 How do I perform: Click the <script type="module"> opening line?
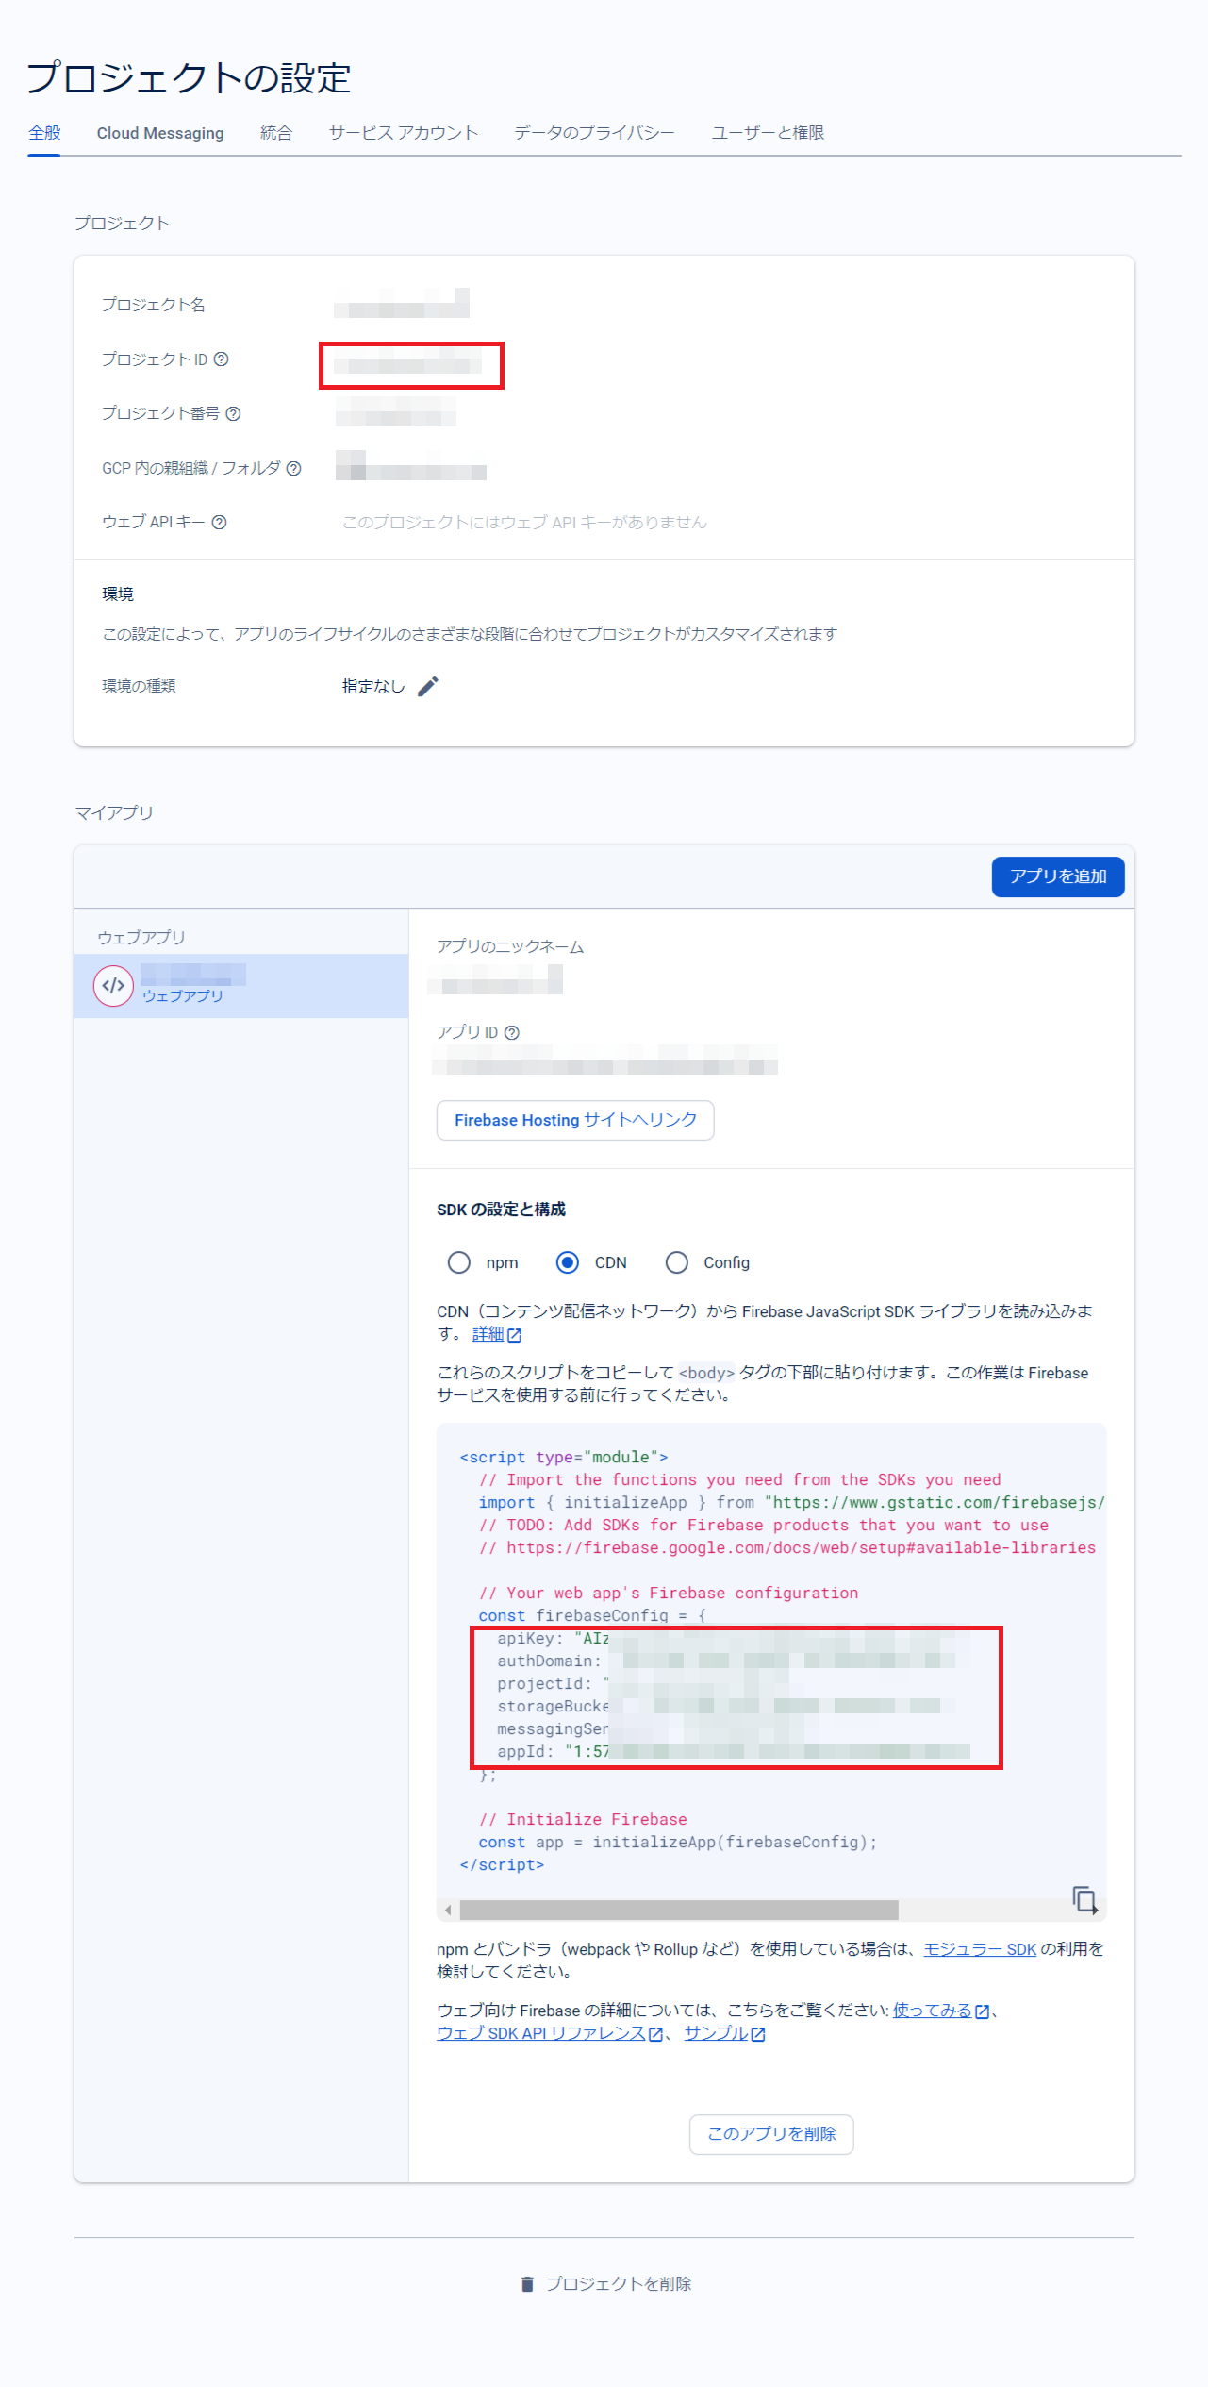564,1457
